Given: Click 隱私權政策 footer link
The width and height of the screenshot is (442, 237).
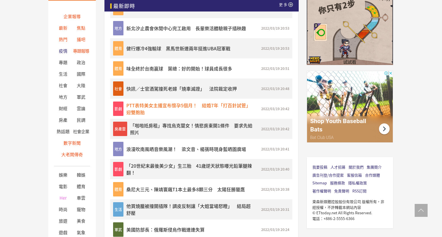Looking at the screenshot, I should (357, 183).
